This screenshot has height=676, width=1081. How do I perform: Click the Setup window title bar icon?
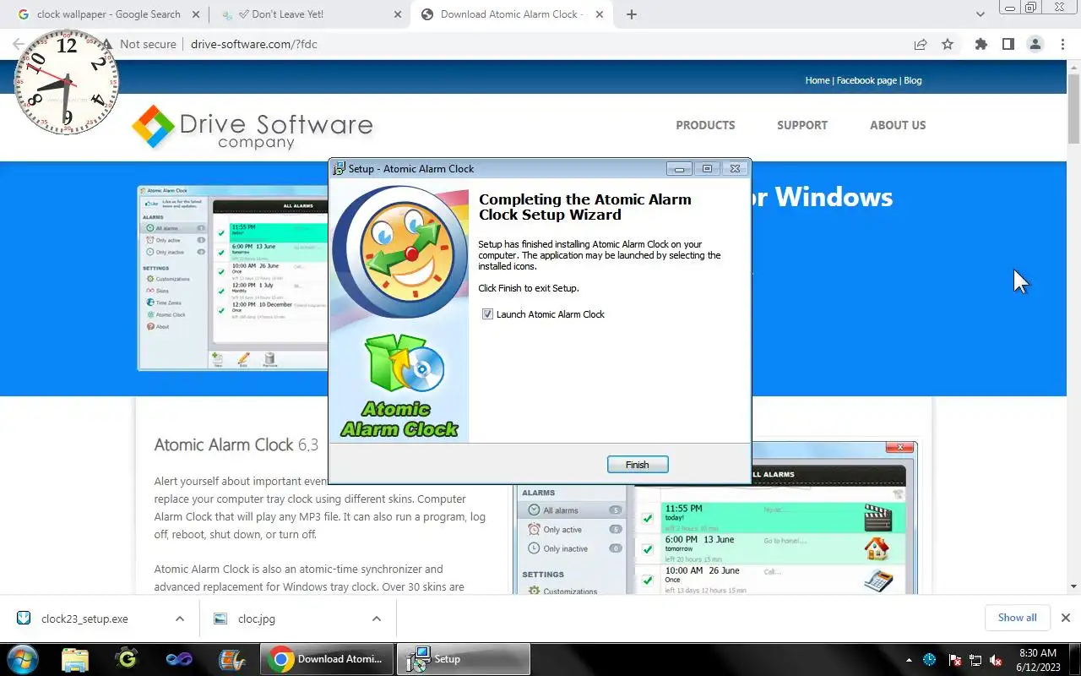tap(339, 169)
